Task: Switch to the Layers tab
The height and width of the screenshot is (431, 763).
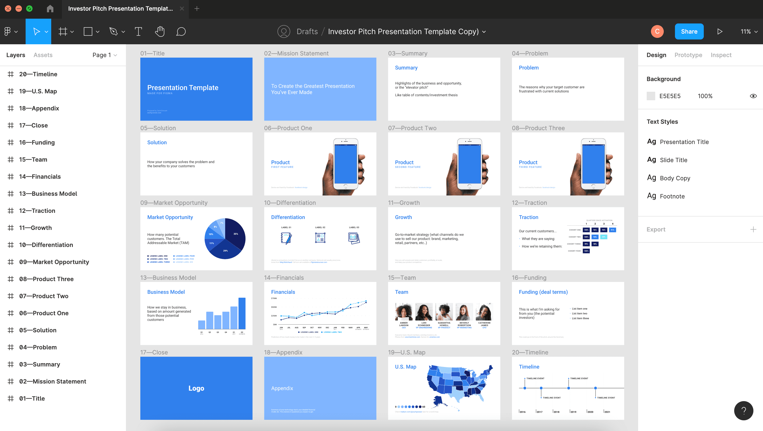Action: coord(16,55)
